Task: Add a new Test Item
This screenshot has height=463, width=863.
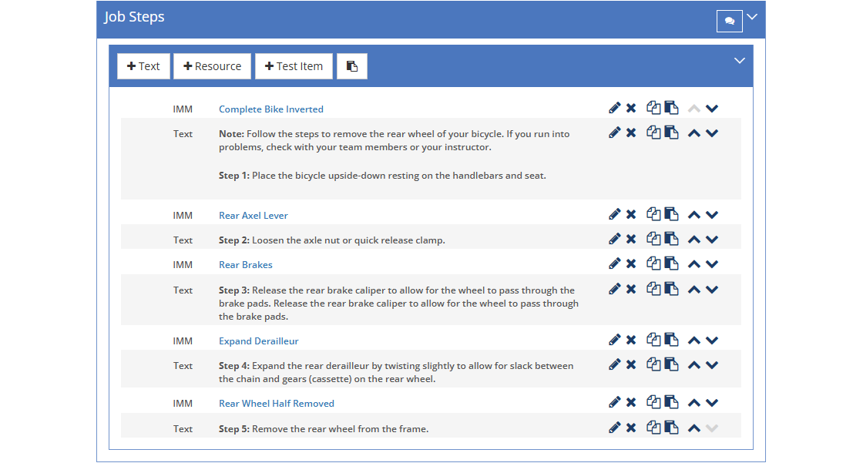Action: click(294, 66)
